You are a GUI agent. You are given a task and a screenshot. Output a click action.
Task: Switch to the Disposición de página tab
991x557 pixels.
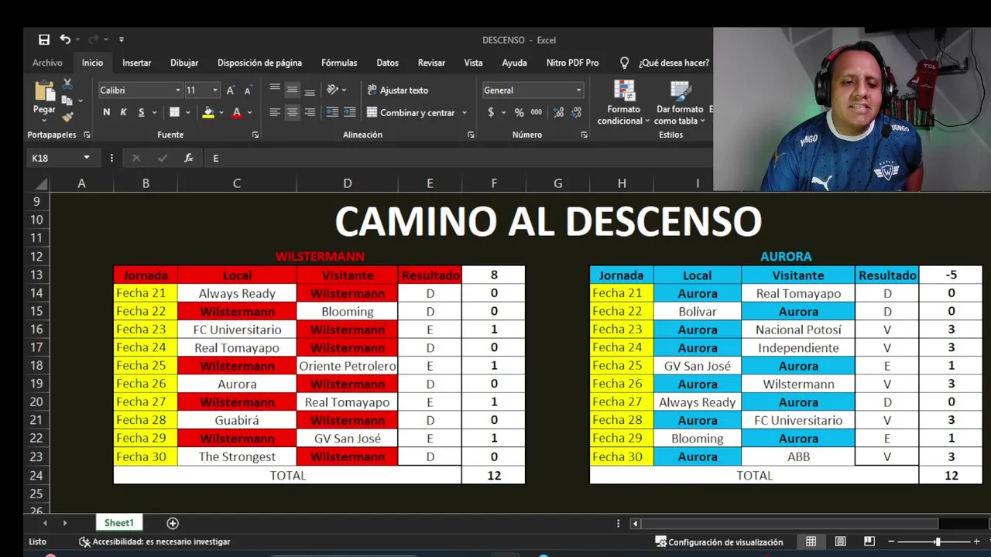pos(259,63)
